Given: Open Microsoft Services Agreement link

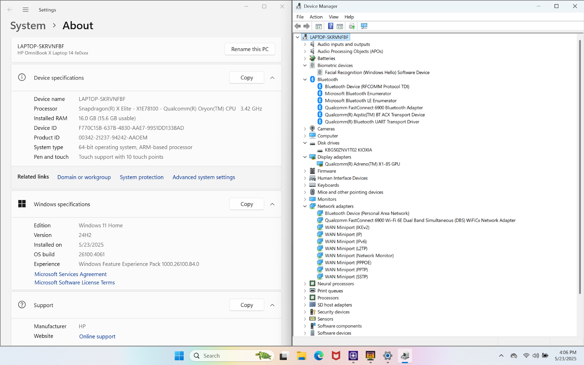Looking at the screenshot, I should click(70, 274).
